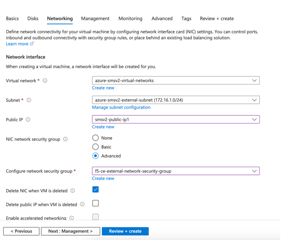Screen dimensions: 281x242
Task: Click info icon for Enable accelerated networking
Action: 71,218
